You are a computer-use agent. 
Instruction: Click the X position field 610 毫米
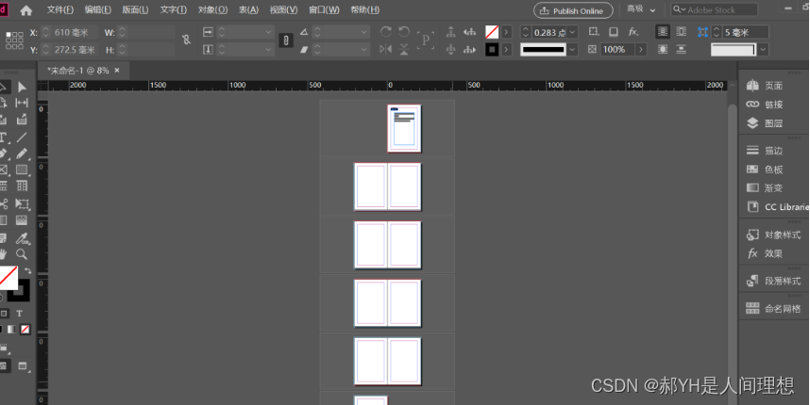pyautogui.click(x=75, y=32)
